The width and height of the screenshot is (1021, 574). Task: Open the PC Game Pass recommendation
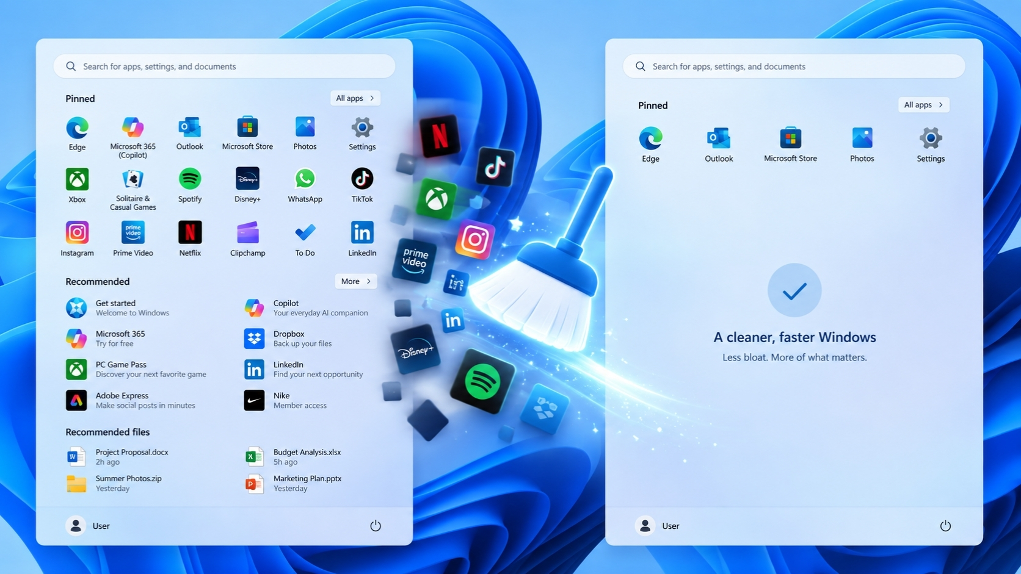[x=136, y=369]
